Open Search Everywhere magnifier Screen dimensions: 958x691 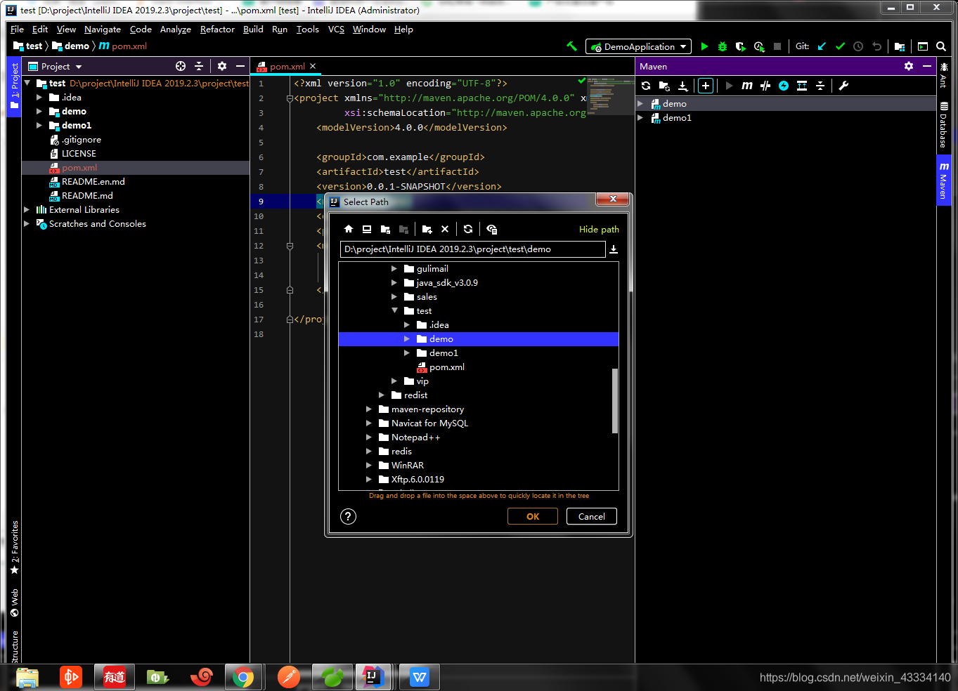pos(941,46)
